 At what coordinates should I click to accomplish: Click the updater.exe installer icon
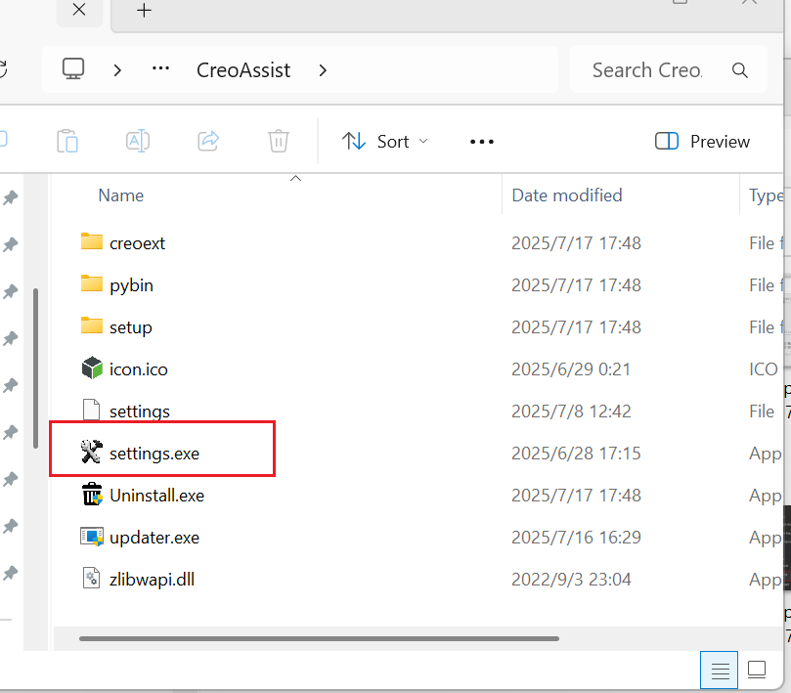[x=92, y=537]
